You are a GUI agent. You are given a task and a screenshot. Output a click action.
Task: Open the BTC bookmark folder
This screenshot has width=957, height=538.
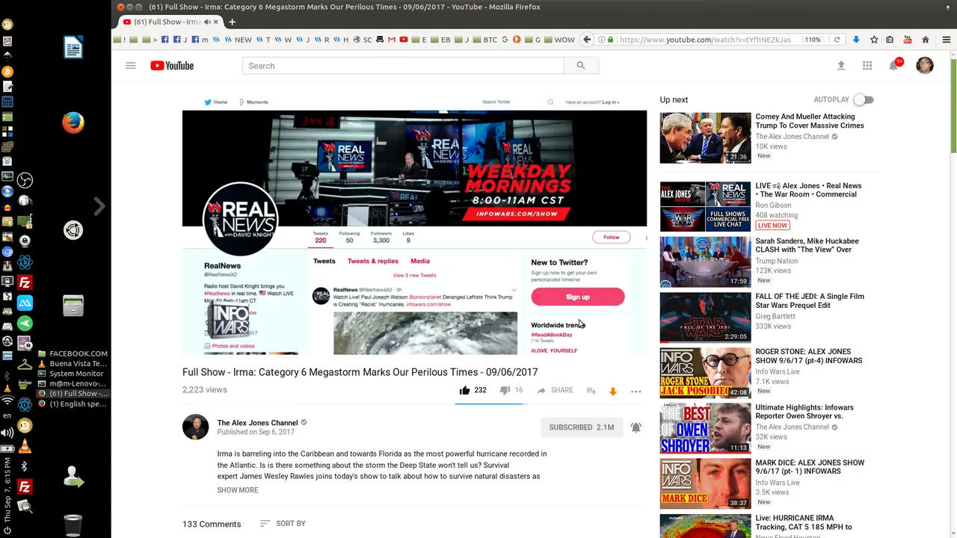tap(485, 40)
